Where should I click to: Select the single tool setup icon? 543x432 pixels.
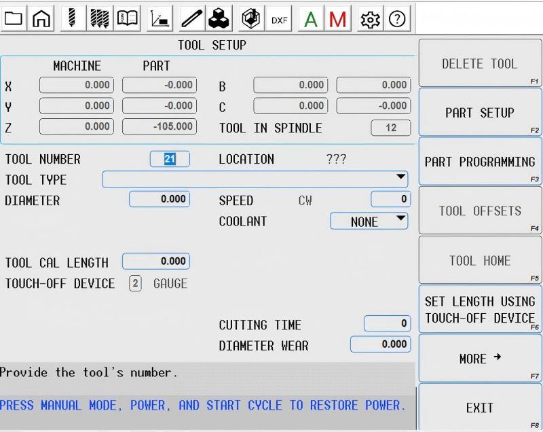point(71,18)
